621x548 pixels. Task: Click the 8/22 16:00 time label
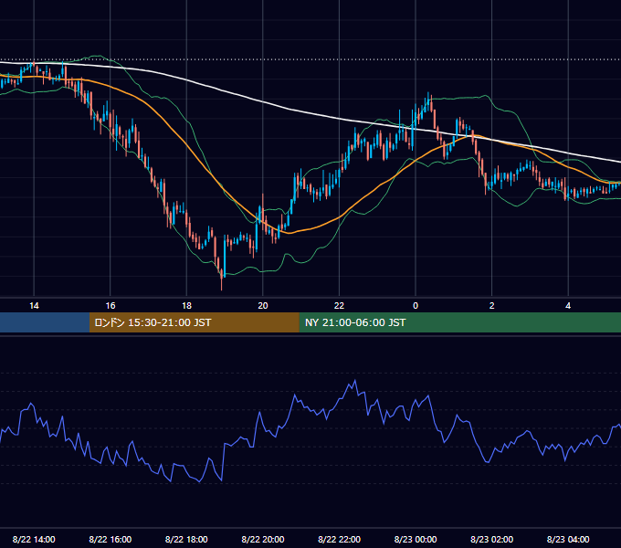click(x=111, y=539)
